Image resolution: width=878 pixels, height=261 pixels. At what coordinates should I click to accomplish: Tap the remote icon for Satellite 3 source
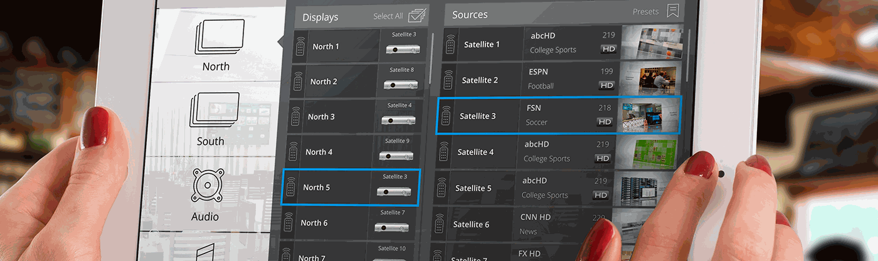pos(446,115)
